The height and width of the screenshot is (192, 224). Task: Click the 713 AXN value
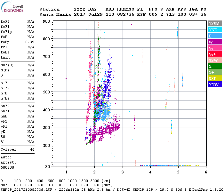[x=170, y=15]
